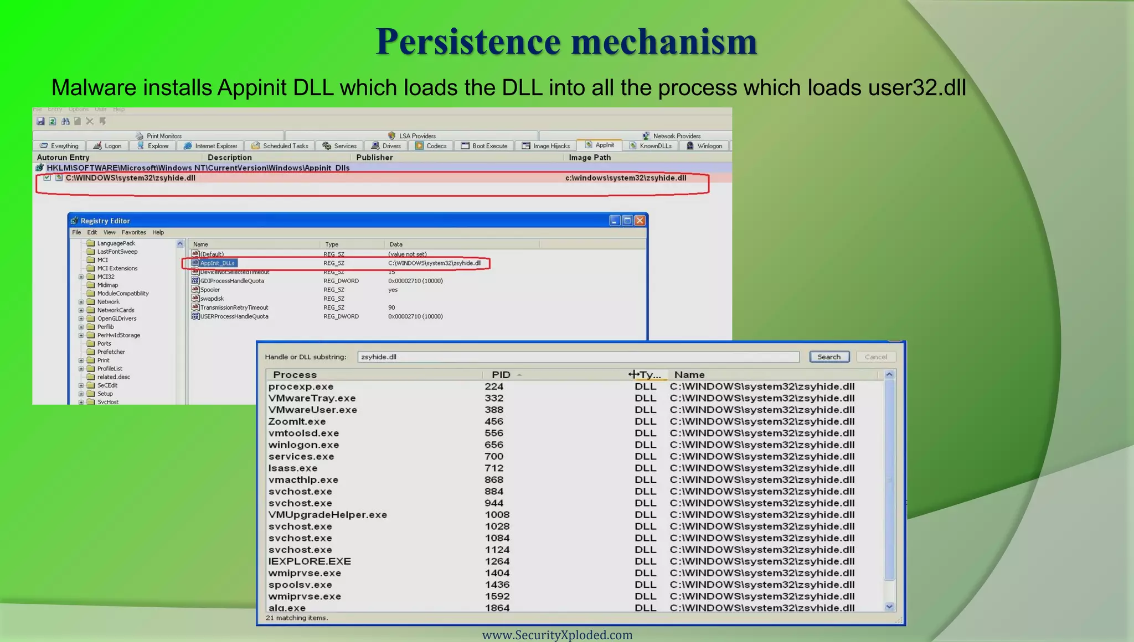Click the Registry Editor title bar icon

coord(75,221)
